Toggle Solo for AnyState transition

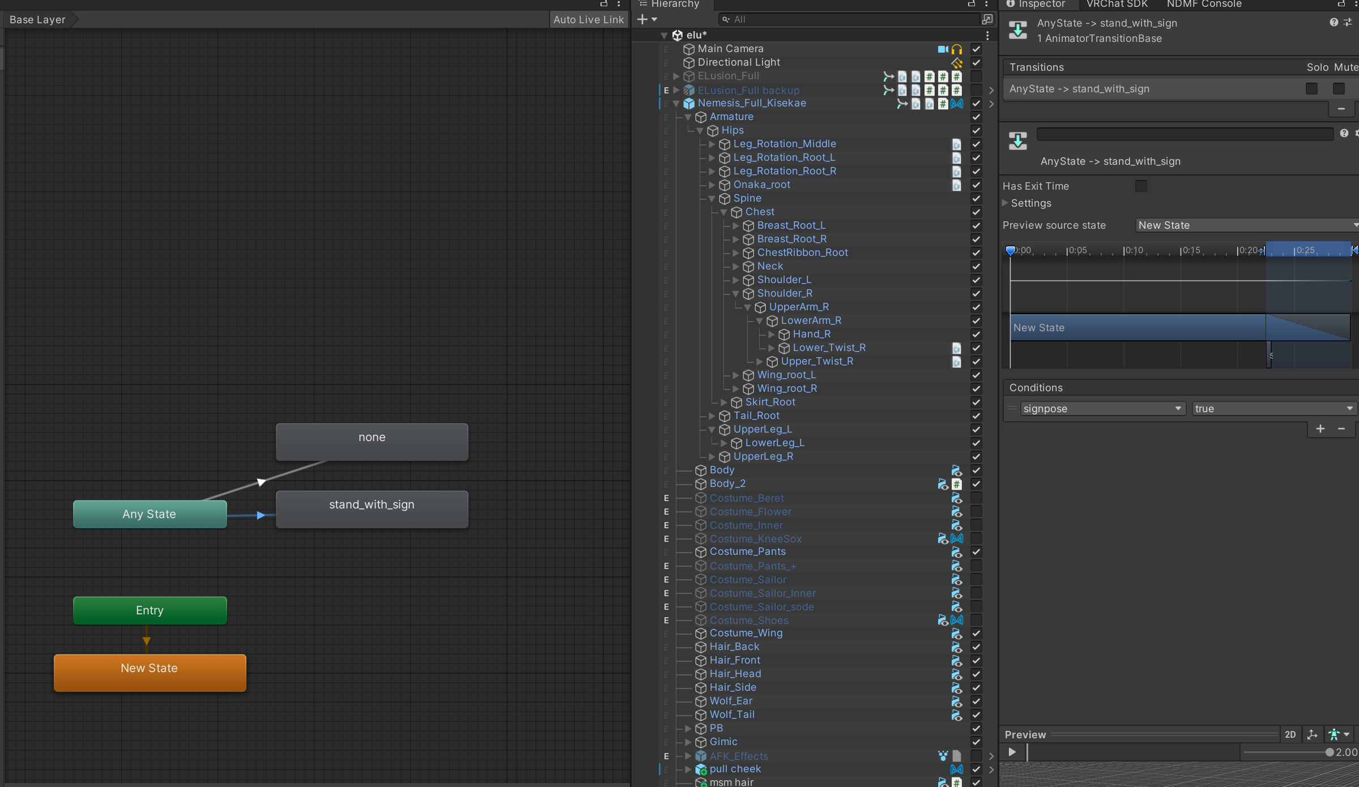point(1311,89)
